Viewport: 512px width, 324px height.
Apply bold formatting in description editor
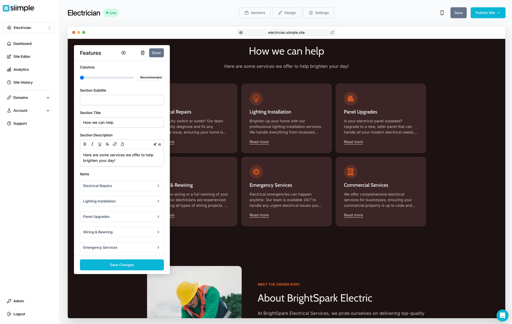[85, 144]
